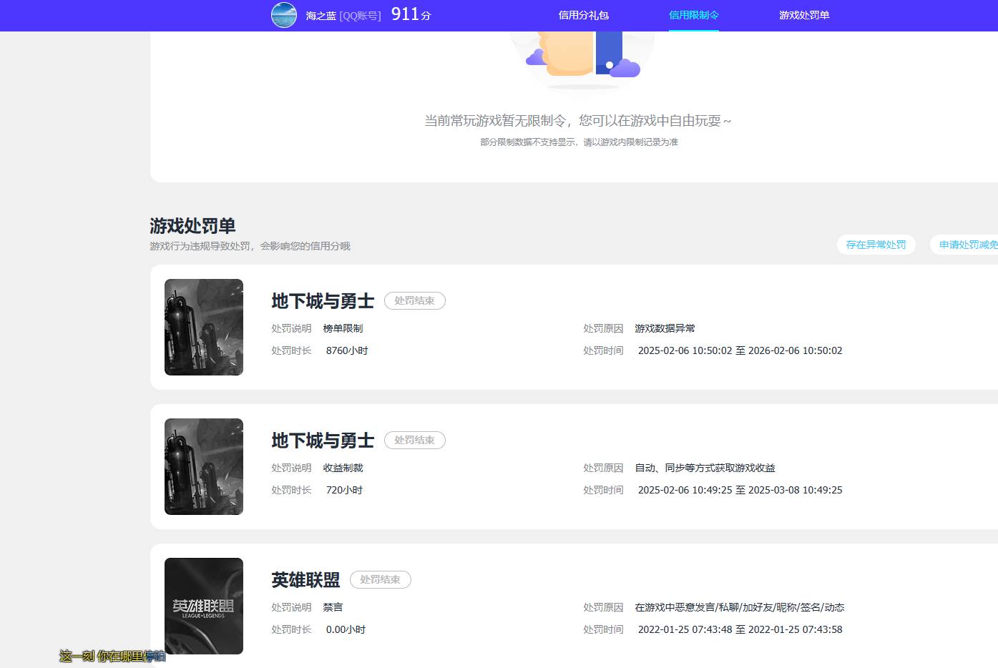
Task: Click 处罚结束 badge on 收益制裁 record
Action: click(414, 441)
